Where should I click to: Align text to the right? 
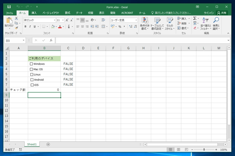click(x=87, y=27)
